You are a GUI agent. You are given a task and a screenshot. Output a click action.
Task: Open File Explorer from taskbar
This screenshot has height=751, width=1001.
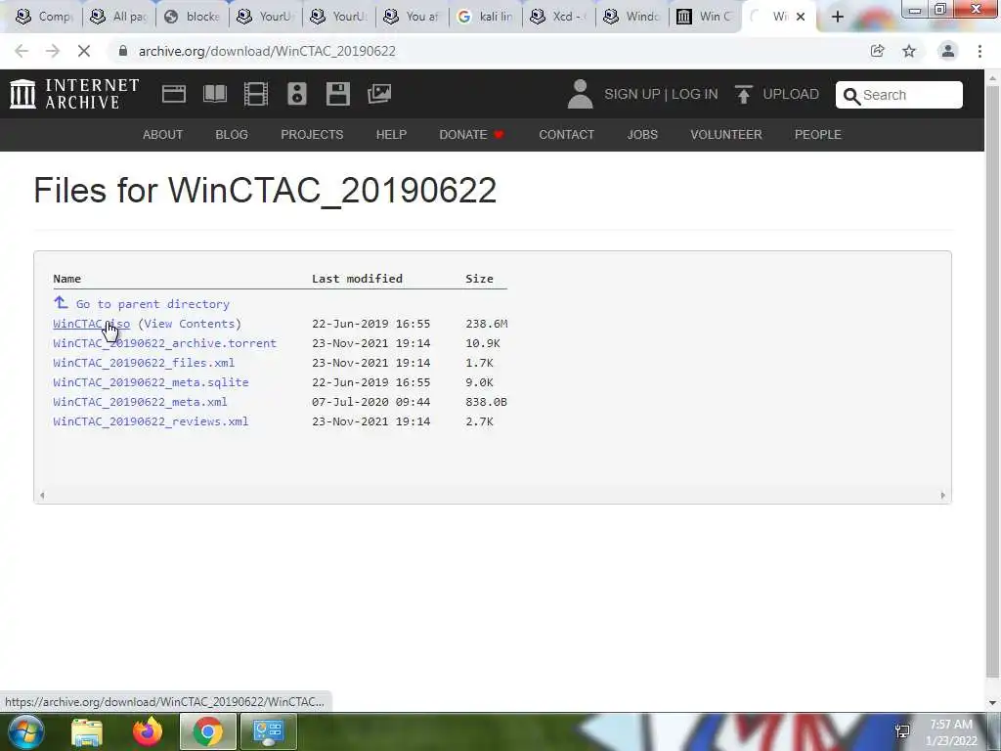point(87,731)
